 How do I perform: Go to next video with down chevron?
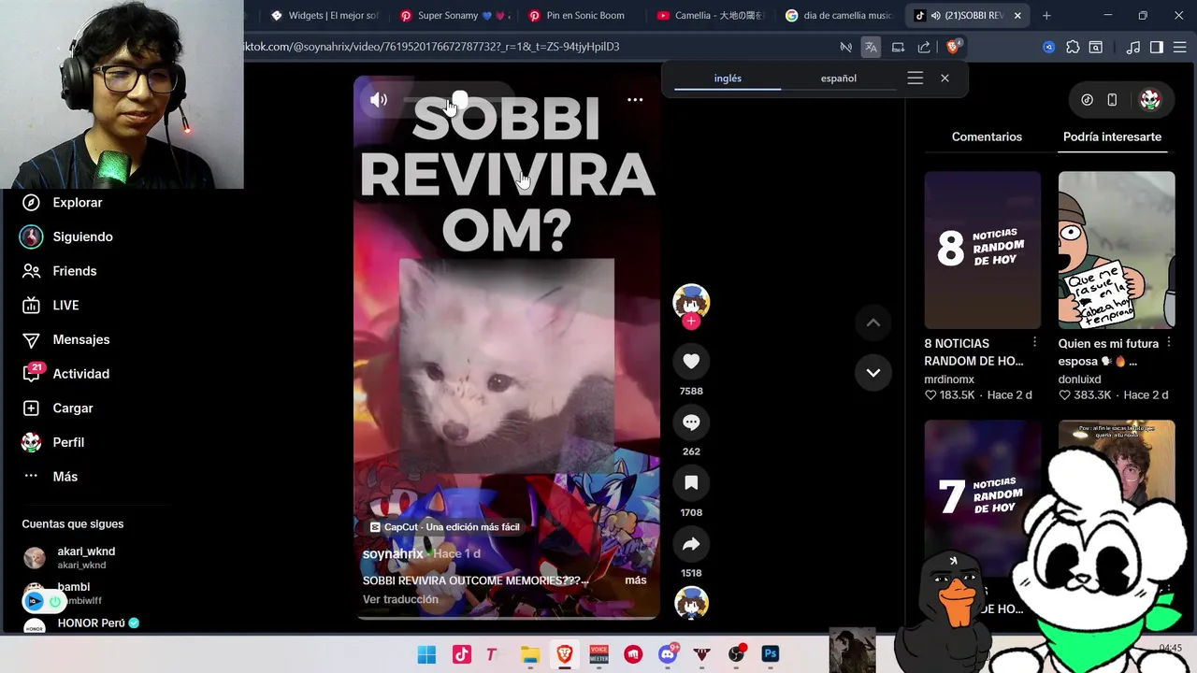pyautogui.click(x=873, y=372)
